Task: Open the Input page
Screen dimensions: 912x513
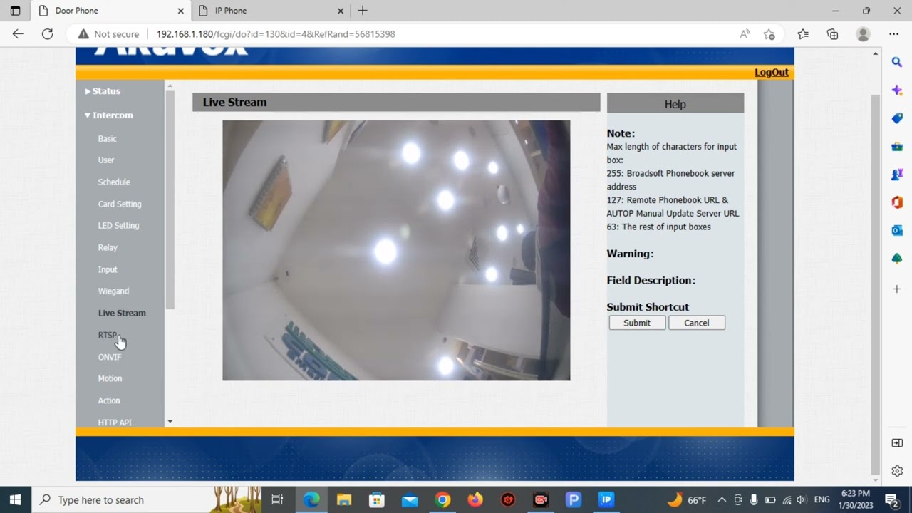Action: (108, 270)
